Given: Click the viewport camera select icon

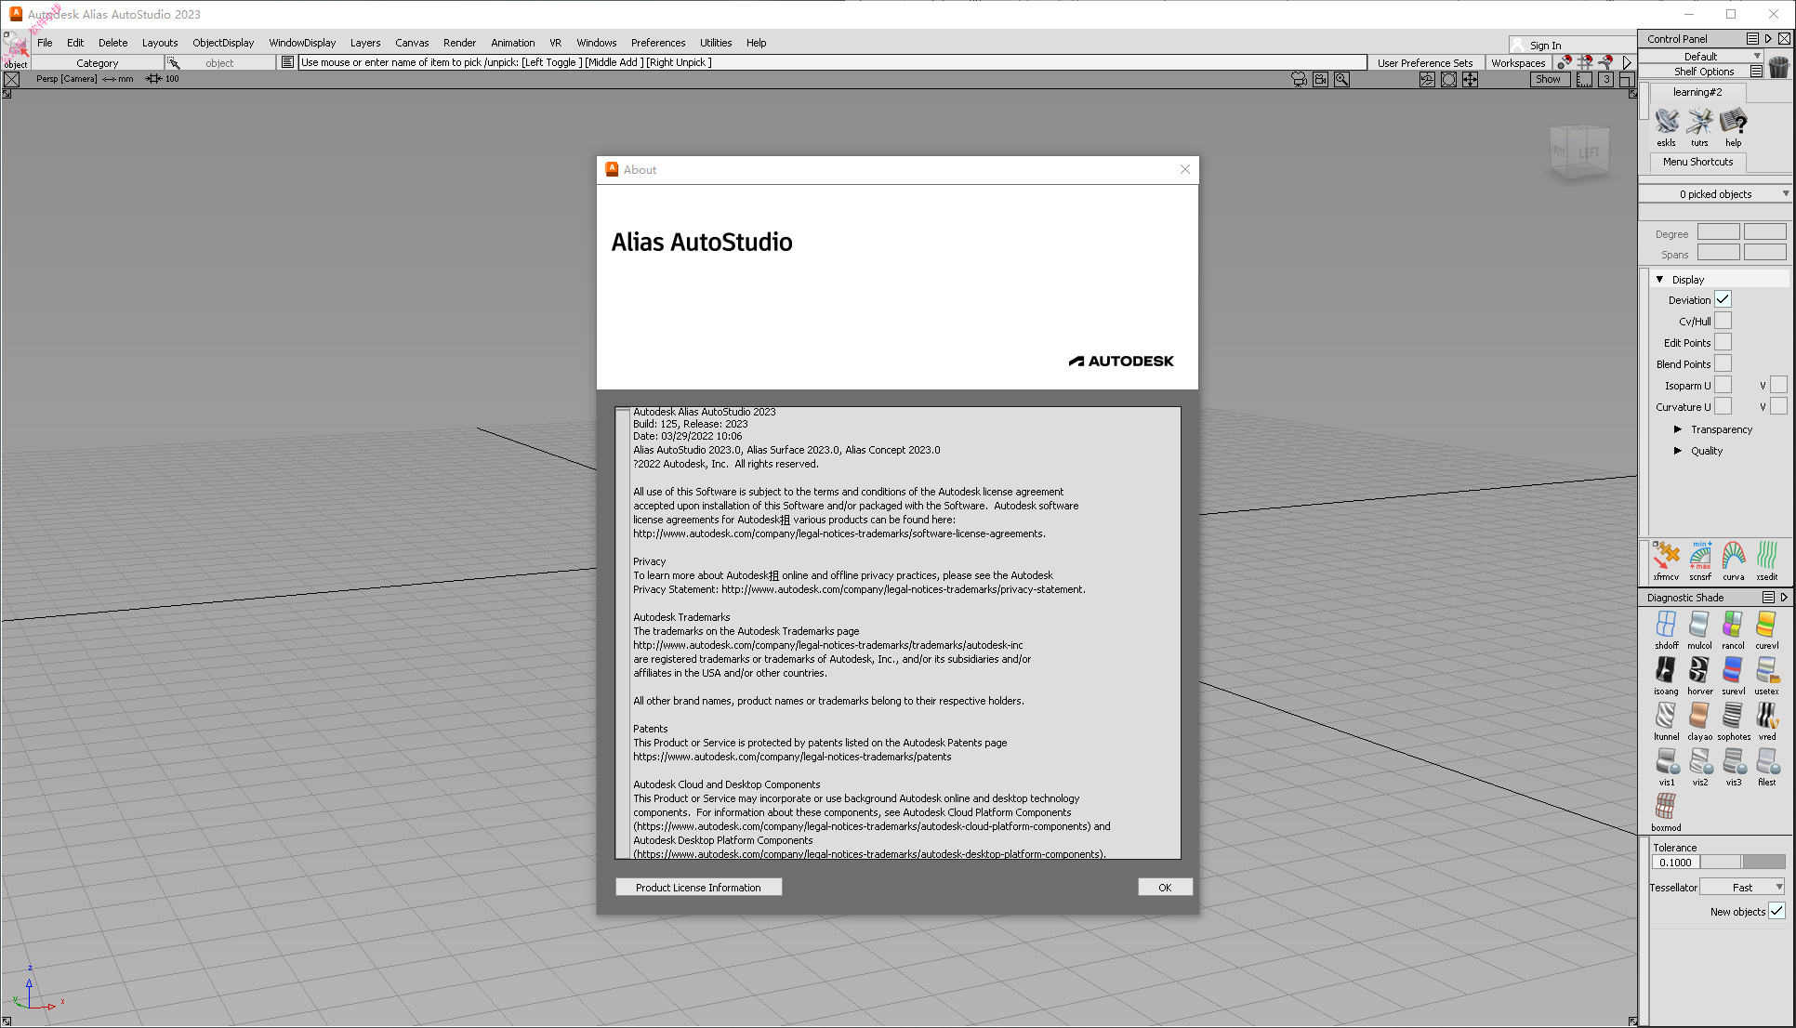Looking at the screenshot, I should coord(1299,79).
